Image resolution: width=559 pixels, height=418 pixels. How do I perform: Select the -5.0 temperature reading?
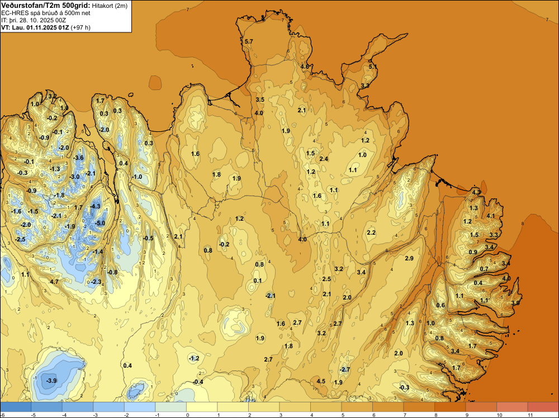pyautogui.click(x=100, y=224)
